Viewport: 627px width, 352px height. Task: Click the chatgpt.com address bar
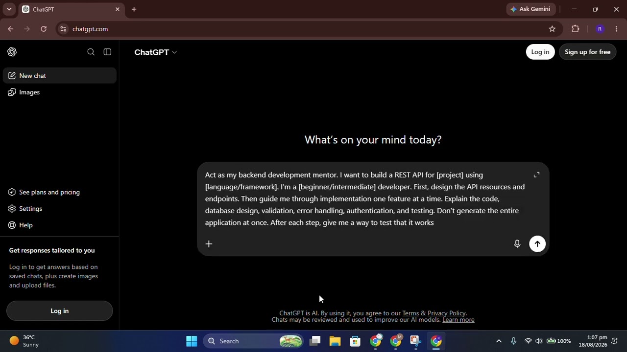click(x=309, y=29)
